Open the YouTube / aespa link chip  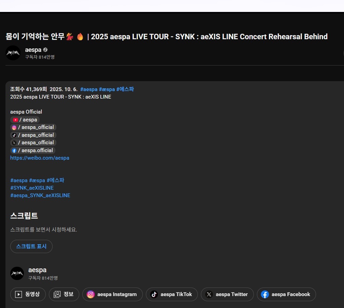[x=25, y=120]
